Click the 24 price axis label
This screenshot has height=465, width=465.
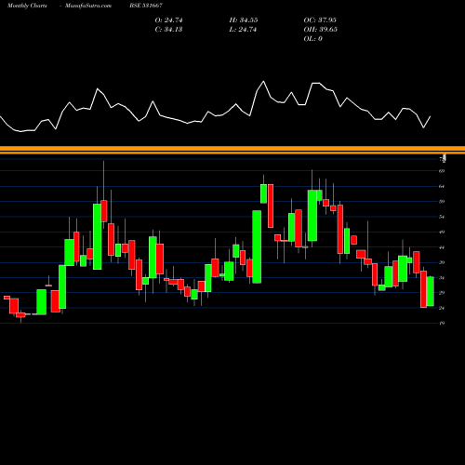click(442, 308)
